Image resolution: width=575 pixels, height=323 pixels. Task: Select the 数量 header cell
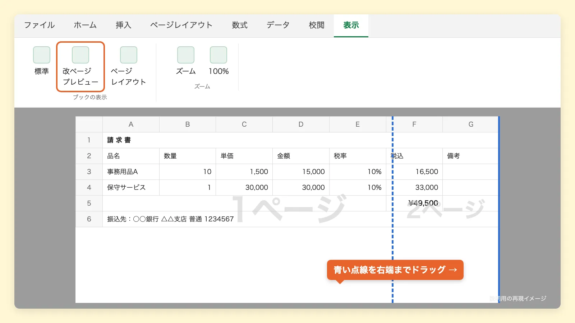click(x=188, y=156)
